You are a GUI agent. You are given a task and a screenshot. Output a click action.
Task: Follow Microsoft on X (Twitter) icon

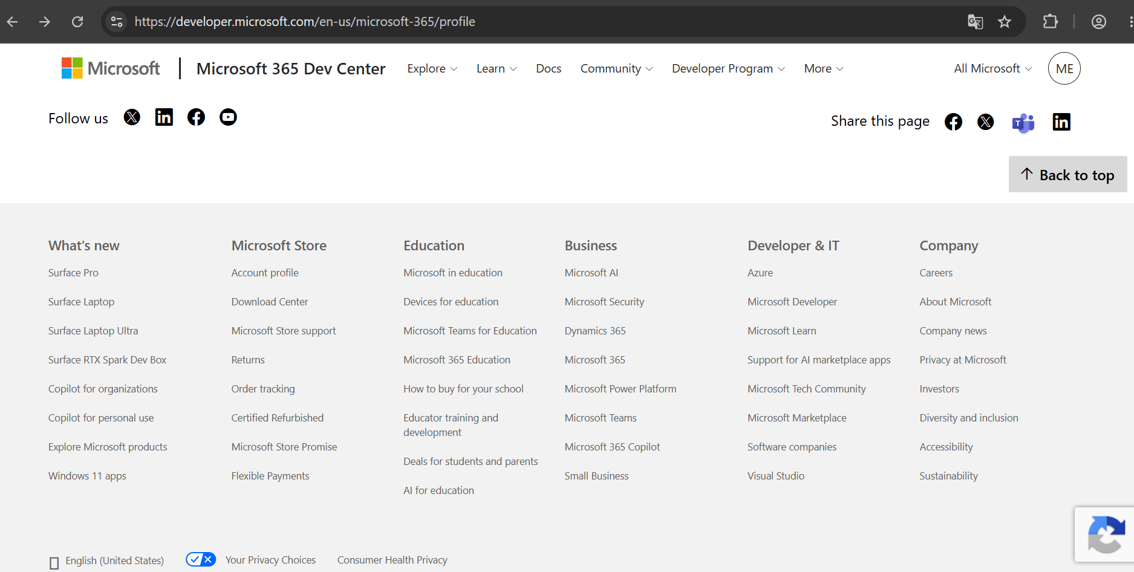(x=132, y=117)
